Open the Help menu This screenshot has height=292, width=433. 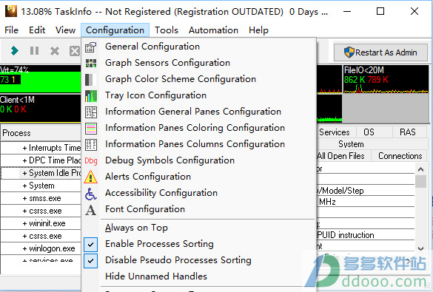(258, 30)
